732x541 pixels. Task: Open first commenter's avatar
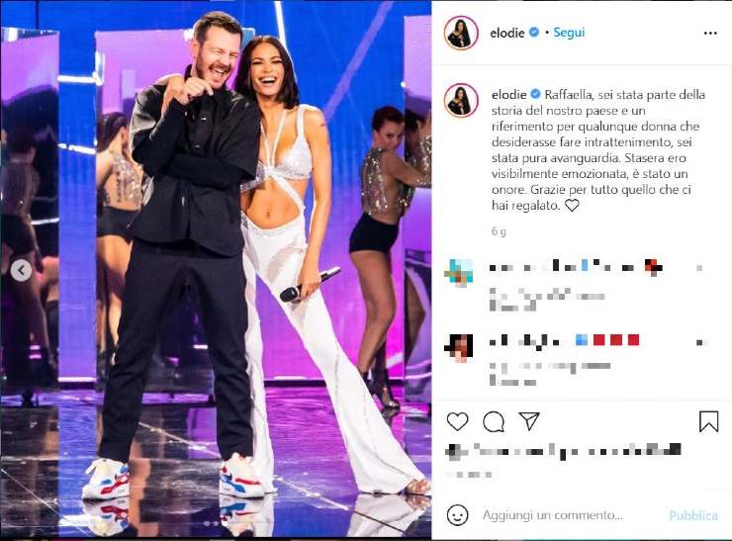click(458, 273)
